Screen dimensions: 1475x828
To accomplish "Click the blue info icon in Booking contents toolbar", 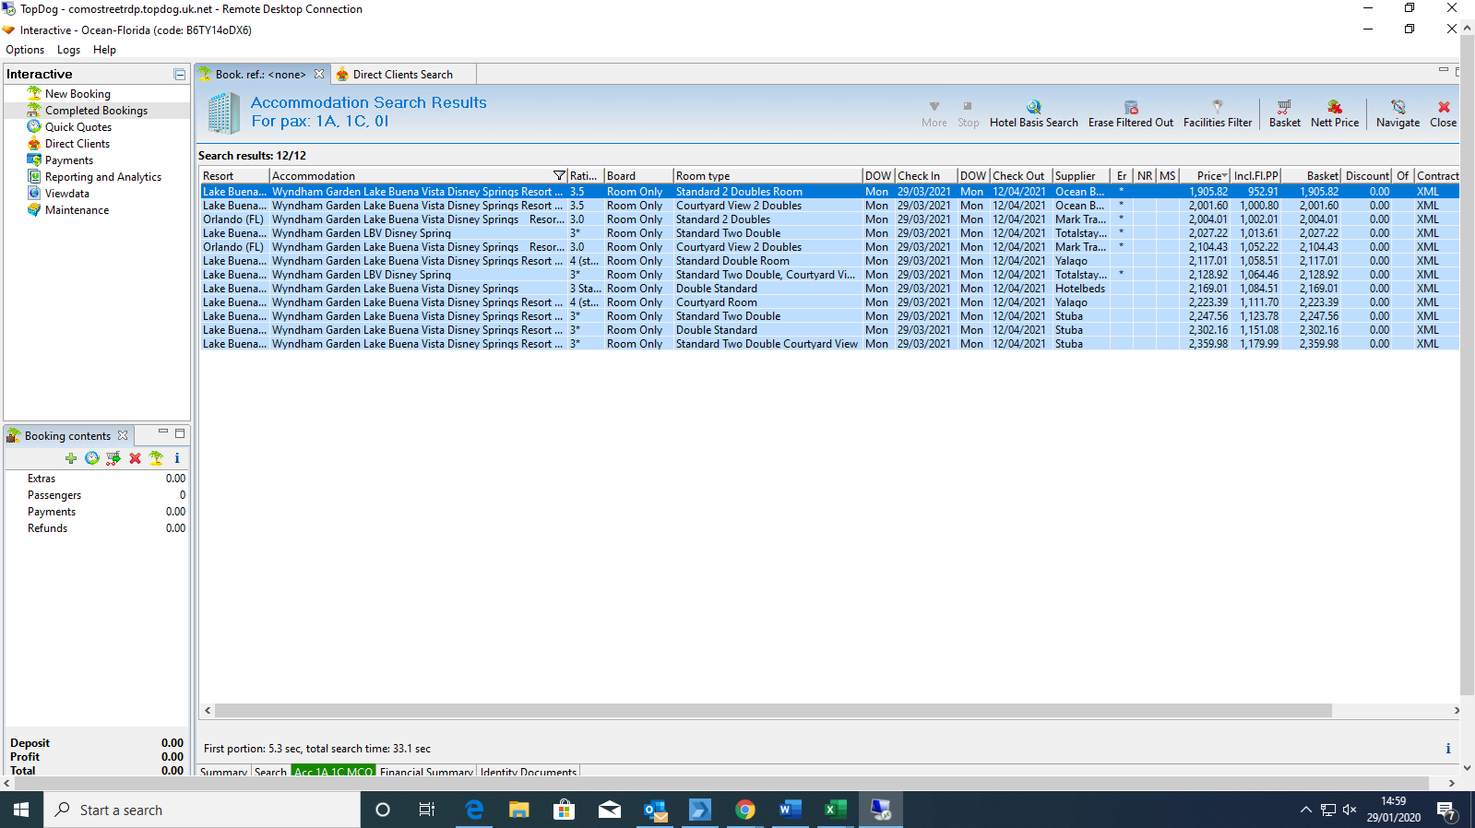I will (x=177, y=458).
